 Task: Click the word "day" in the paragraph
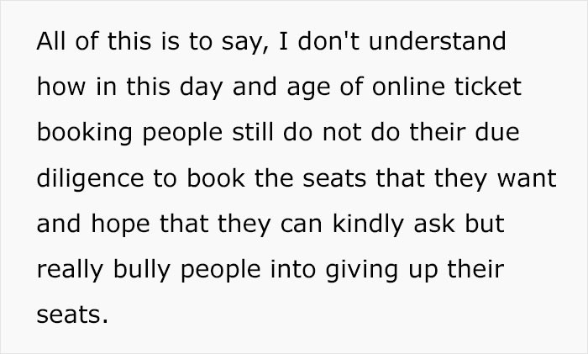(191, 87)
